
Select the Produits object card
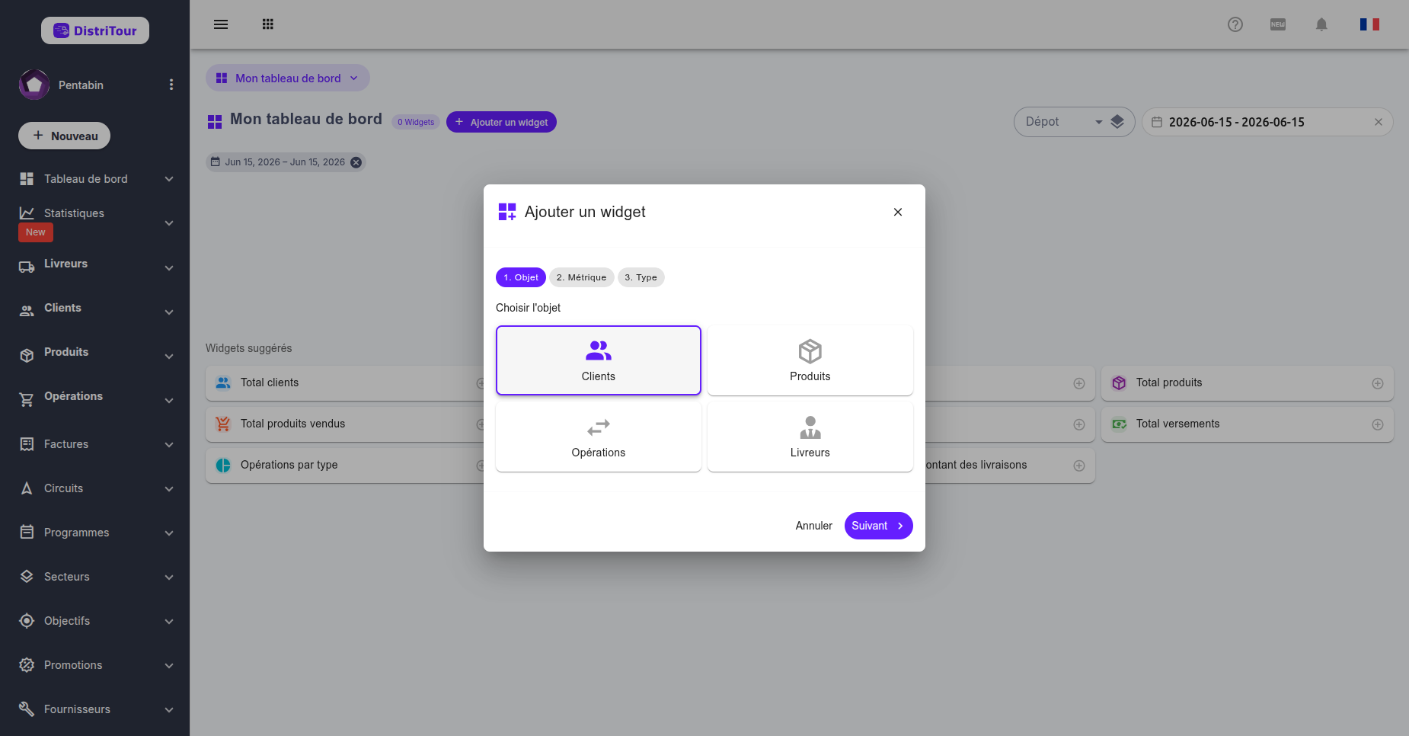810,360
